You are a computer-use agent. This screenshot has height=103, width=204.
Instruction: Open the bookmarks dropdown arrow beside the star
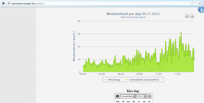(x=196, y=4)
